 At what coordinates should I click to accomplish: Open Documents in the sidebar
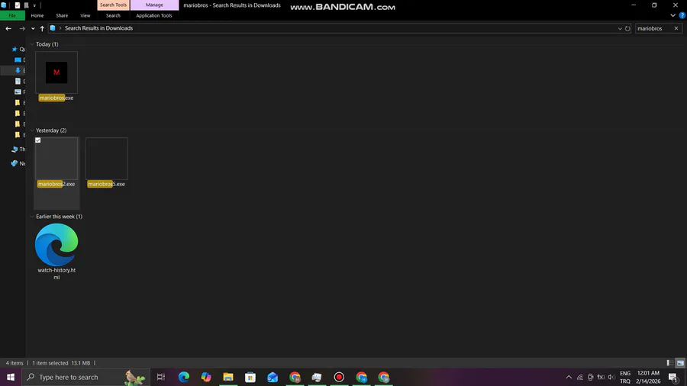pos(20,82)
